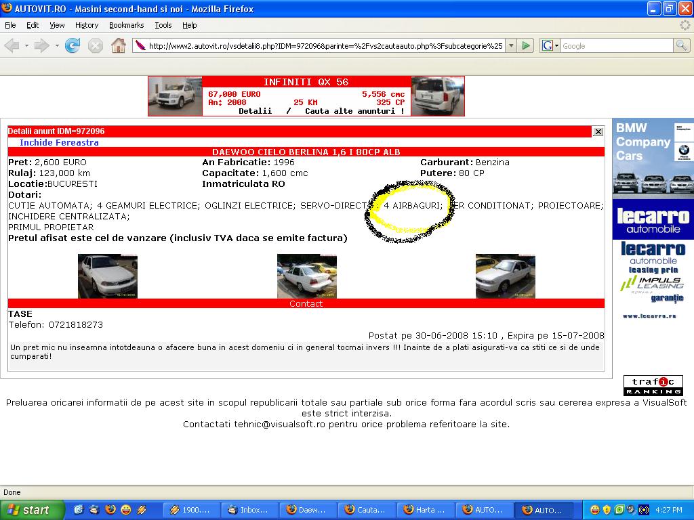Click the Inchide Fereastra link
This screenshot has height=520, width=694.
point(59,143)
